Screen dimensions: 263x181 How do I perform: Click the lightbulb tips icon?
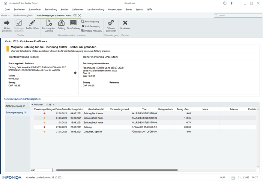point(232,3)
